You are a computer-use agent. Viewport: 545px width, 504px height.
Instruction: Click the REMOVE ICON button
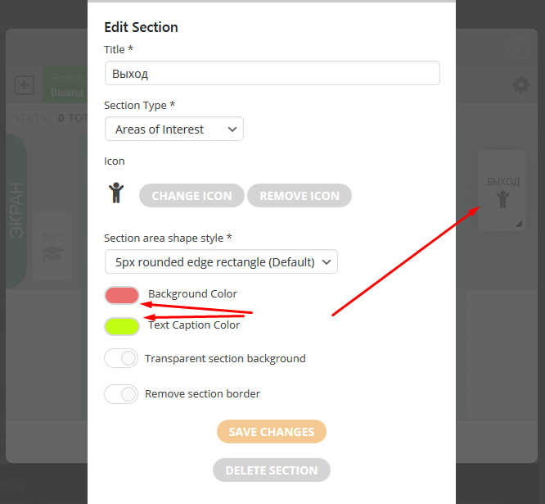click(x=300, y=196)
